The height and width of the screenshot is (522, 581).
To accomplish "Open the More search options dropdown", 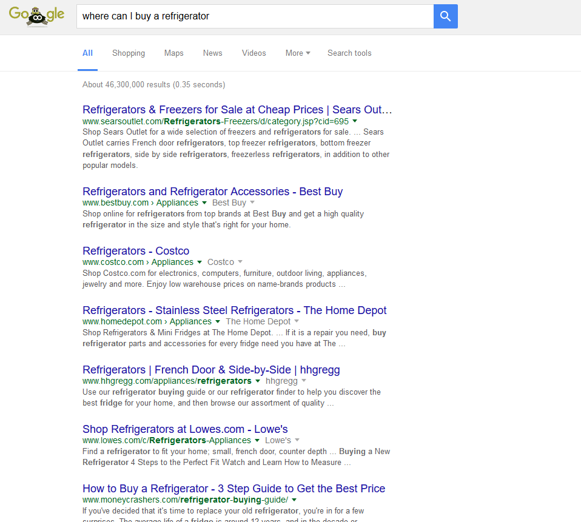I will 297,53.
